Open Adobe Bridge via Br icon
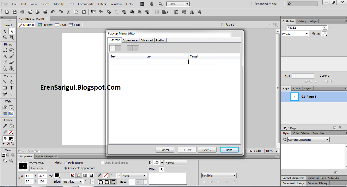Viewport: 347px width, 187px height. coord(143,4)
